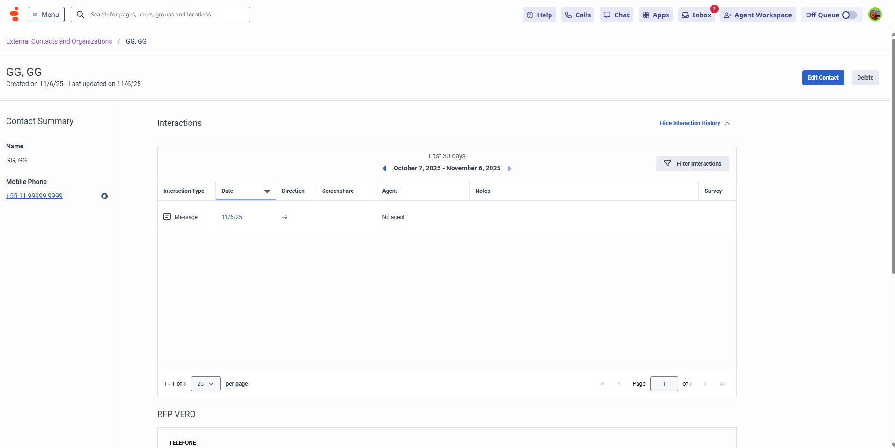Click the Genesys logo icon
The height and width of the screenshot is (448, 895).
[15, 15]
